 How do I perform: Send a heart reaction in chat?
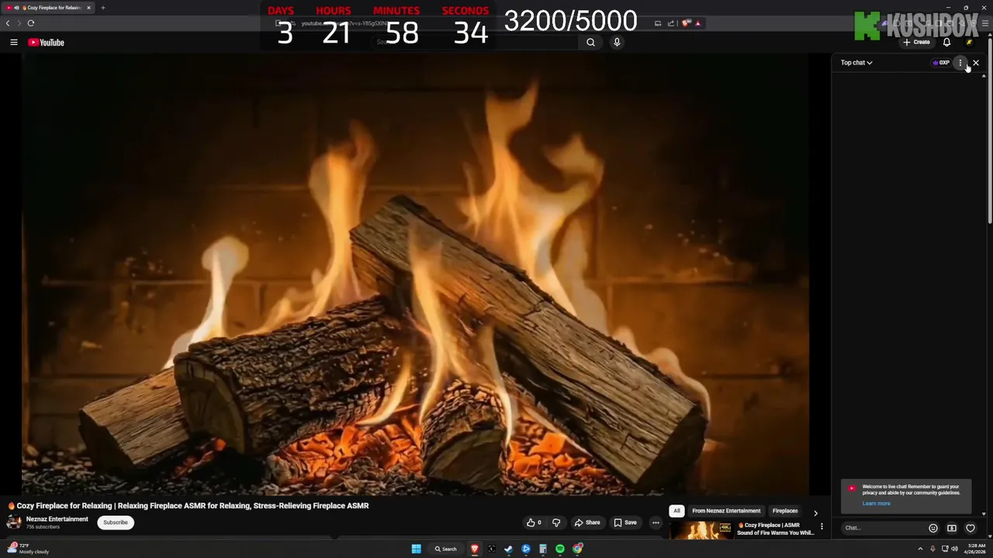tap(971, 529)
